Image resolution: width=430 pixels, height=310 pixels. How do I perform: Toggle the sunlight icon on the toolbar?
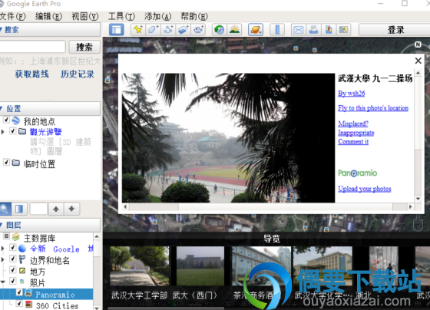coord(234,30)
